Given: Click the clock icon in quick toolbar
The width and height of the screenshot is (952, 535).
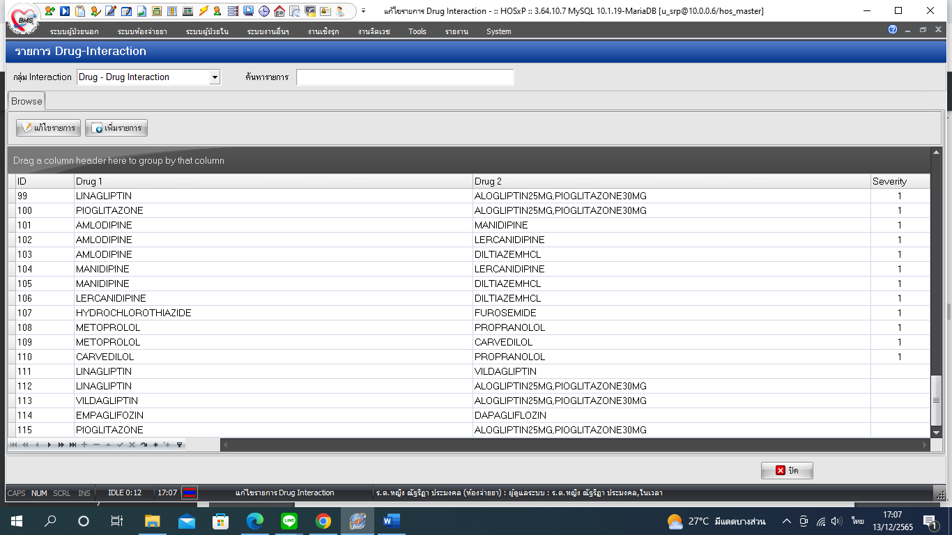Looking at the screenshot, I should click(264, 11).
